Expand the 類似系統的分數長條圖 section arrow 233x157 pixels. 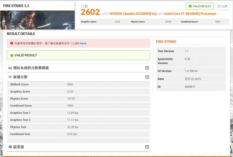pyautogui.click(x=147, y=68)
